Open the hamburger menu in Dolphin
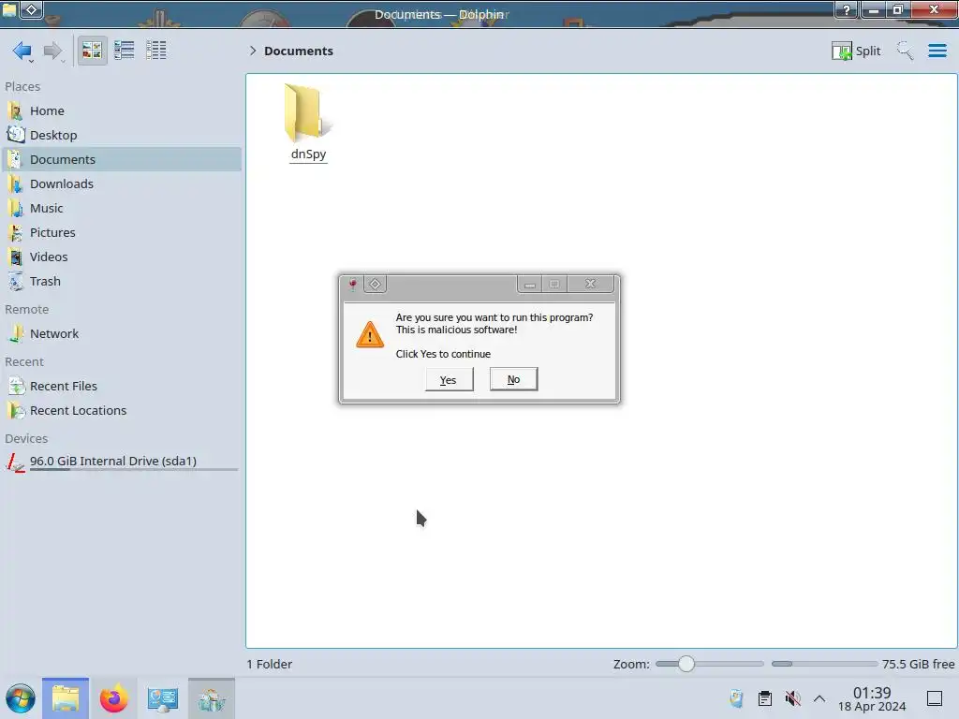This screenshot has height=719, width=959. pos(937,51)
